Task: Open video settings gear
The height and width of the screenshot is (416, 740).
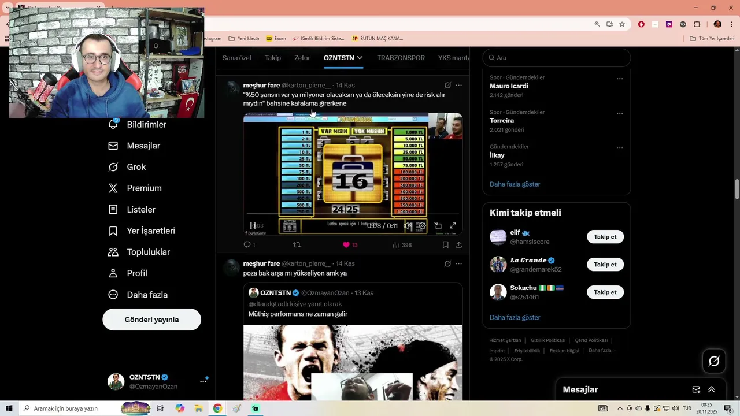Action: [423, 226]
